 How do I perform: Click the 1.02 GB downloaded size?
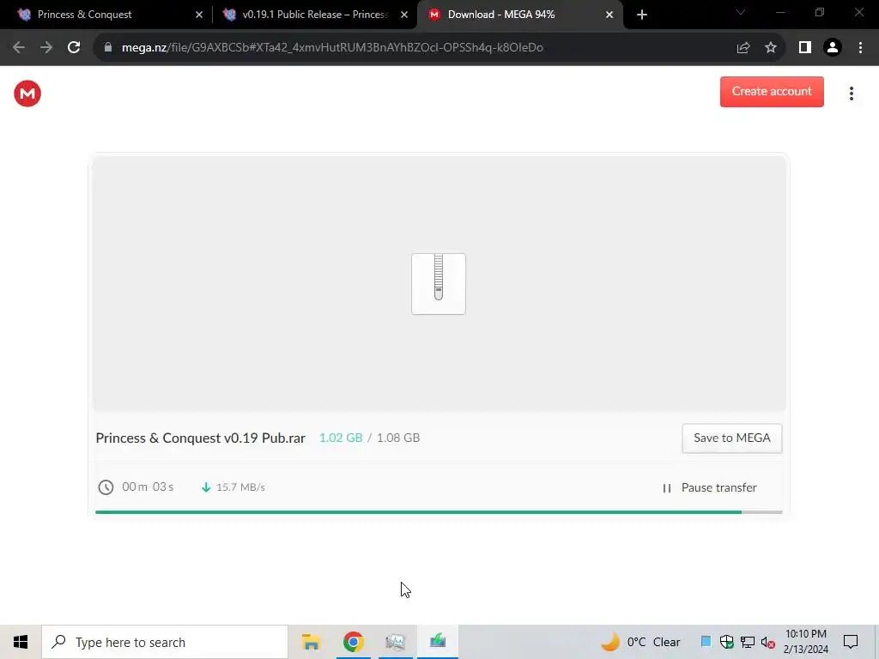coord(341,438)
